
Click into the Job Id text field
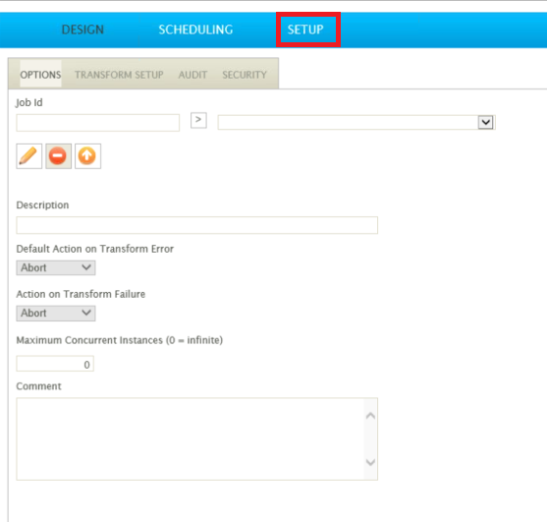point(97,123)
